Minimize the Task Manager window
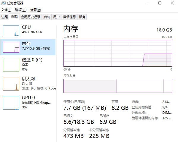The width and height of the screenshot is (178, 142). [x=146, y=3]
